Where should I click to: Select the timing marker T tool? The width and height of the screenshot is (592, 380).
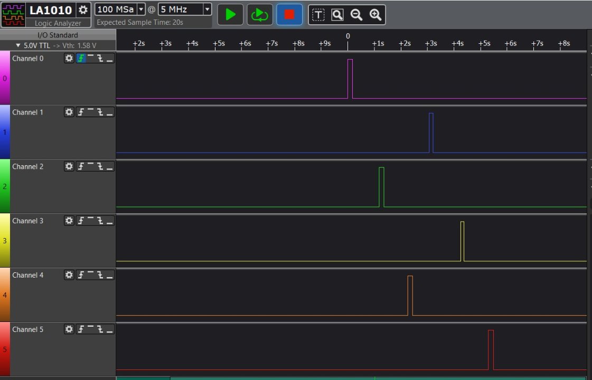318,15
